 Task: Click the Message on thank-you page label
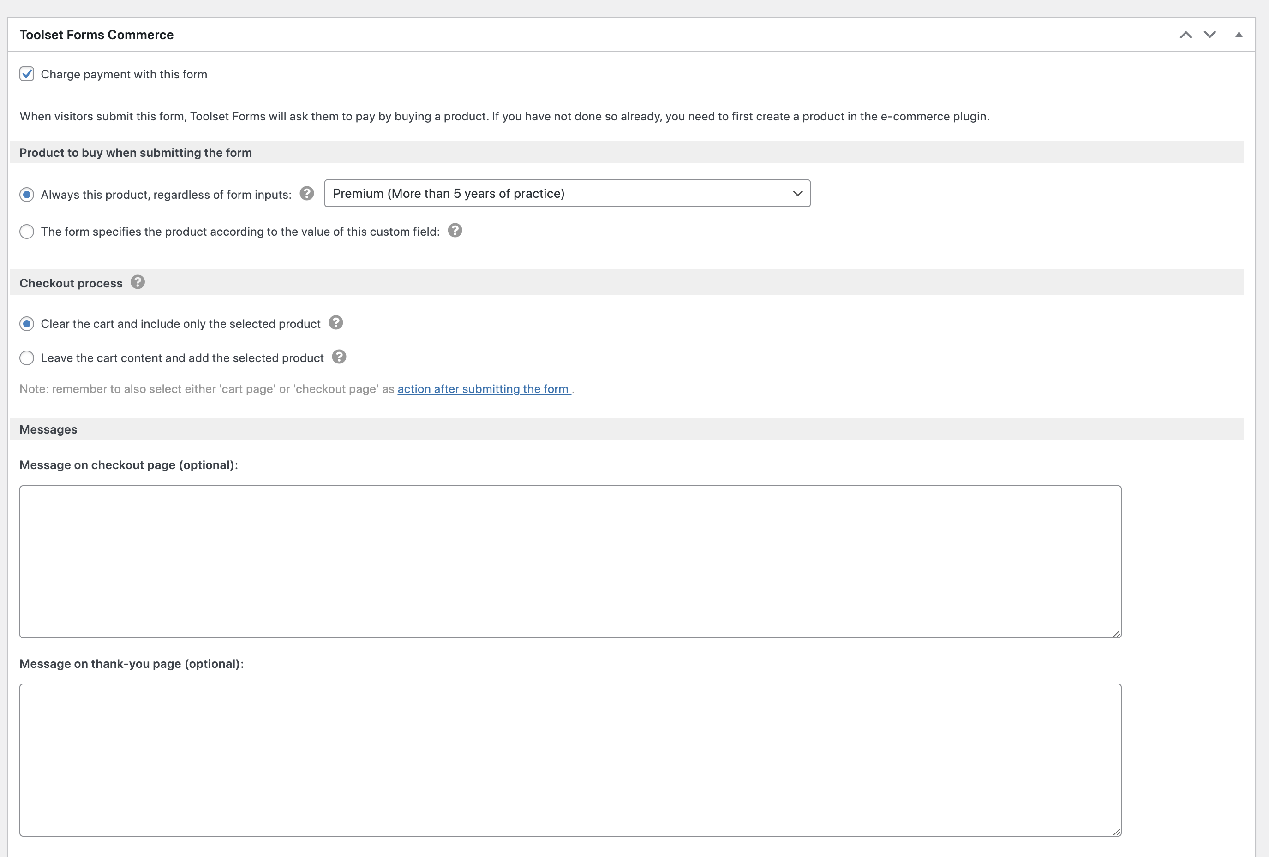pyautogui.click(x=132, y=664)
